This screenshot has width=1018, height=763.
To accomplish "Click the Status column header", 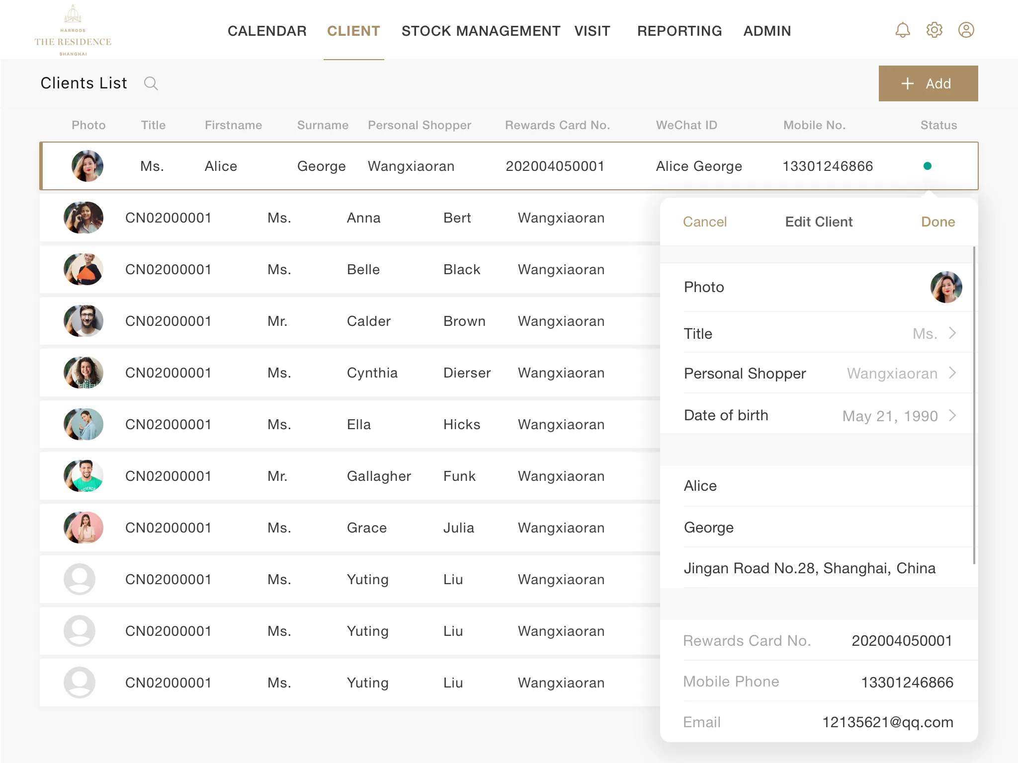I will [938, 125].
